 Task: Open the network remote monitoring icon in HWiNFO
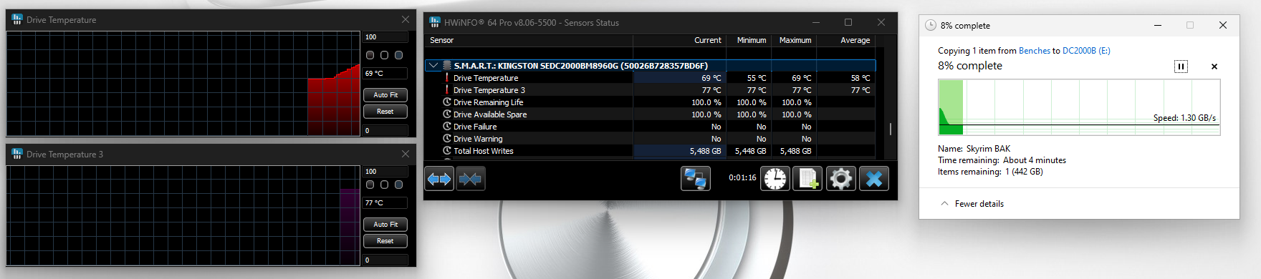(695, 178)
